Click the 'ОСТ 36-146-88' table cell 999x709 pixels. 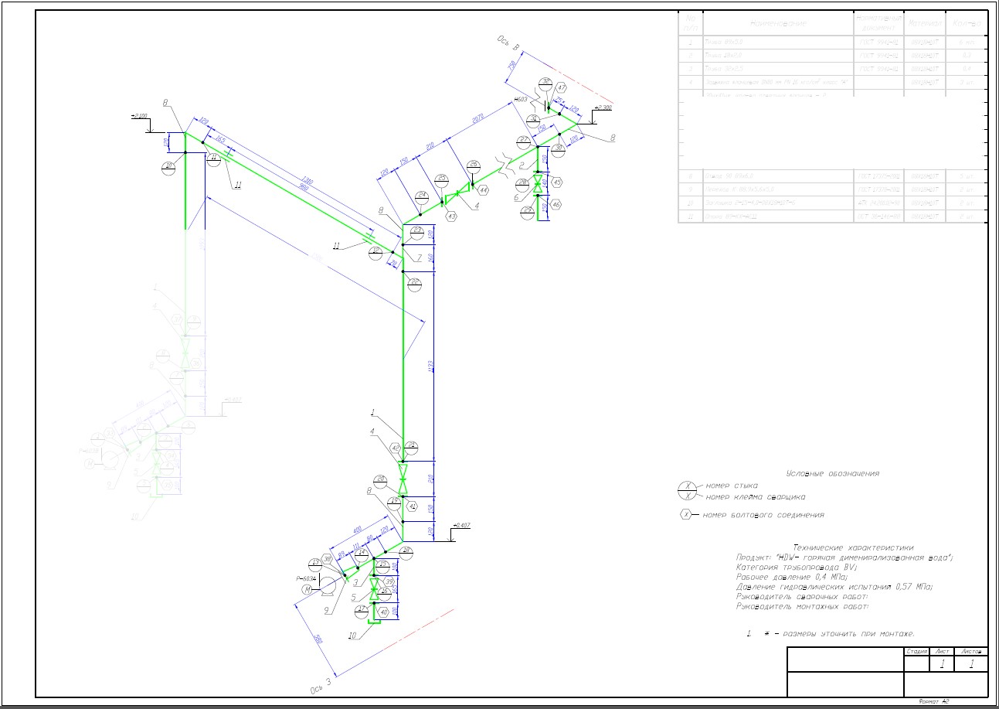[880, 215]
